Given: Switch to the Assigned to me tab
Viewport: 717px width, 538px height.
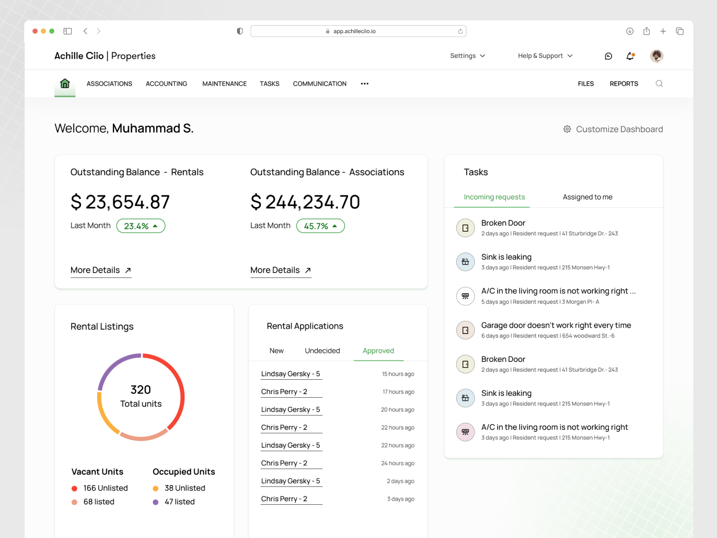Looking at the screenshot, I should click(x=587, y=197).
